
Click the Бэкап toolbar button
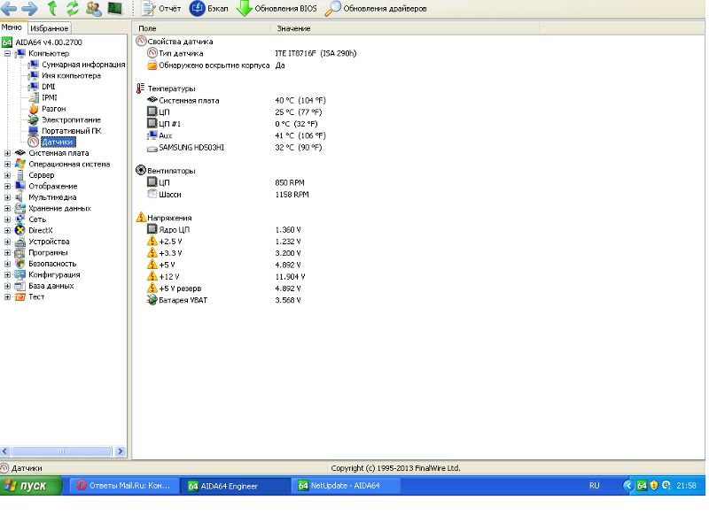[208, 8]
